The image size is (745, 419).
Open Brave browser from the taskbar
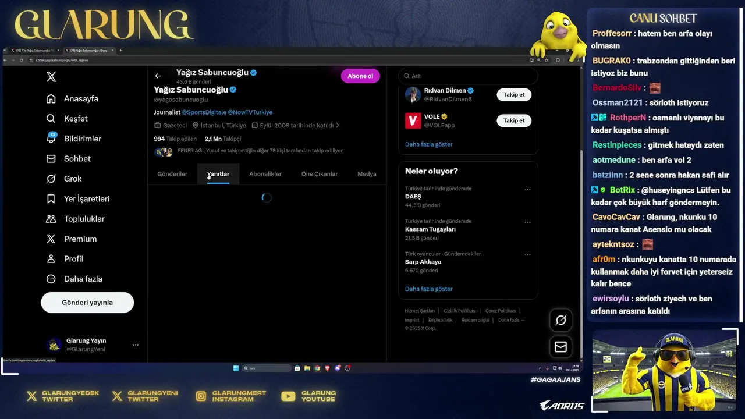327,368
